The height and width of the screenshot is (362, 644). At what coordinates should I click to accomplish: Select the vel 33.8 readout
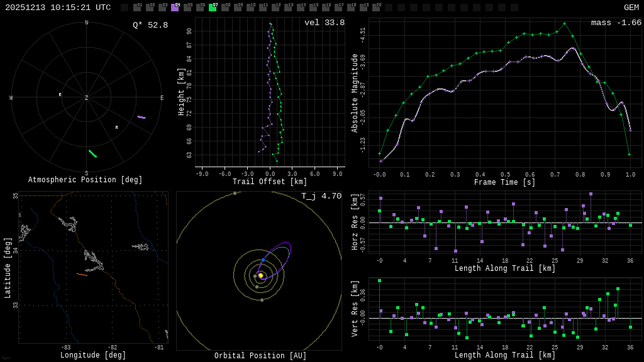(x=324, y=23)
